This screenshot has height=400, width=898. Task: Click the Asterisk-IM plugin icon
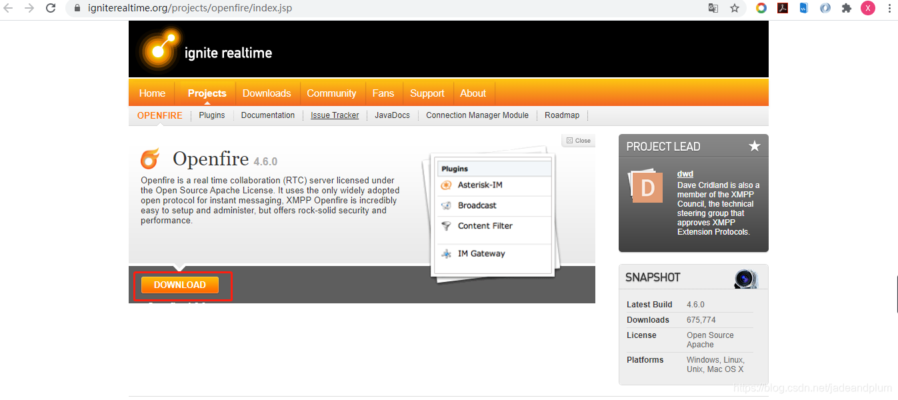pos(447,185)
